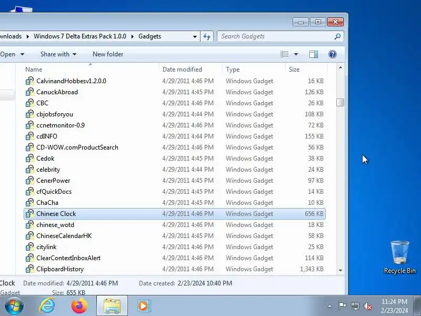Show the preview pane
The image size is (421, 316).
pyautogui.click(x=314, y=54)
